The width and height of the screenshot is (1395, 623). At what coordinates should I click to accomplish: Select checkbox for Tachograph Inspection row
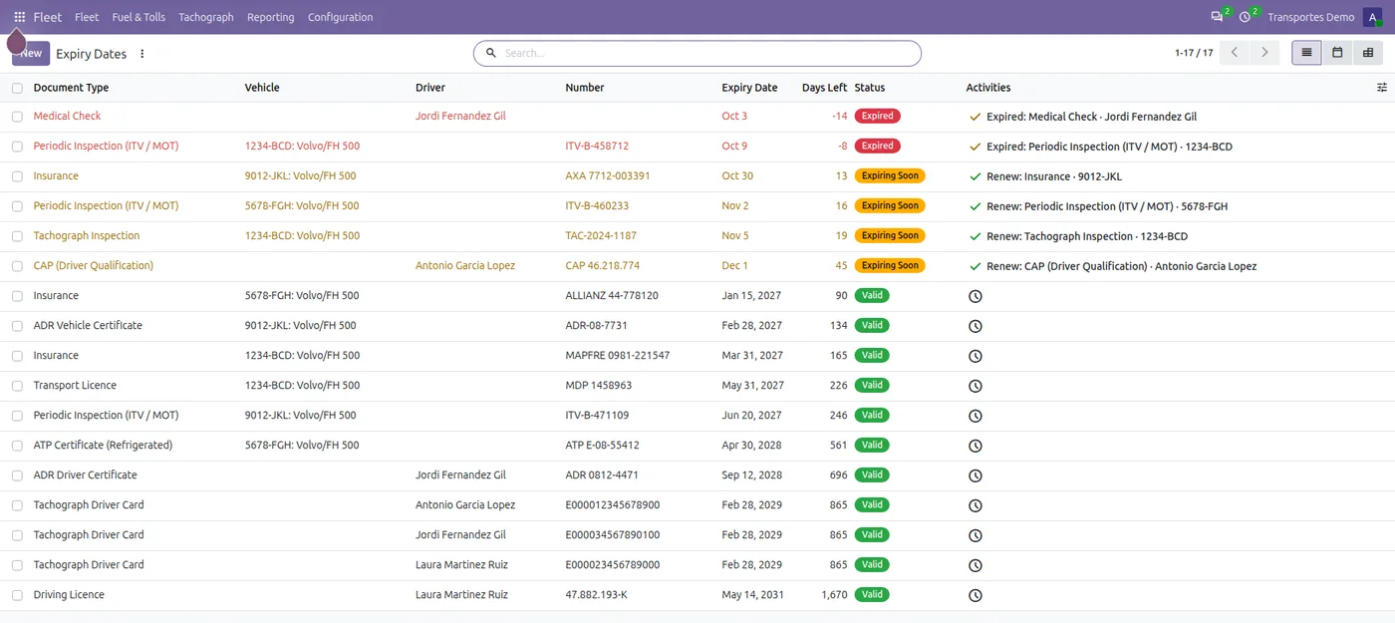(17, 236)
